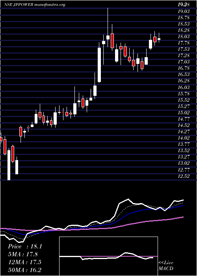Select the 16.53 price axis label
The height and width of the screenshot is (276, 197).
(x=184, y=75)
